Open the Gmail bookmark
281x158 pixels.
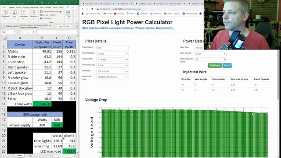108,14
